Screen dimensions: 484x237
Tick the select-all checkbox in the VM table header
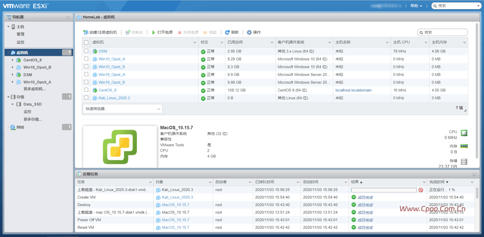pyautogui.click(x=86, y=43)
